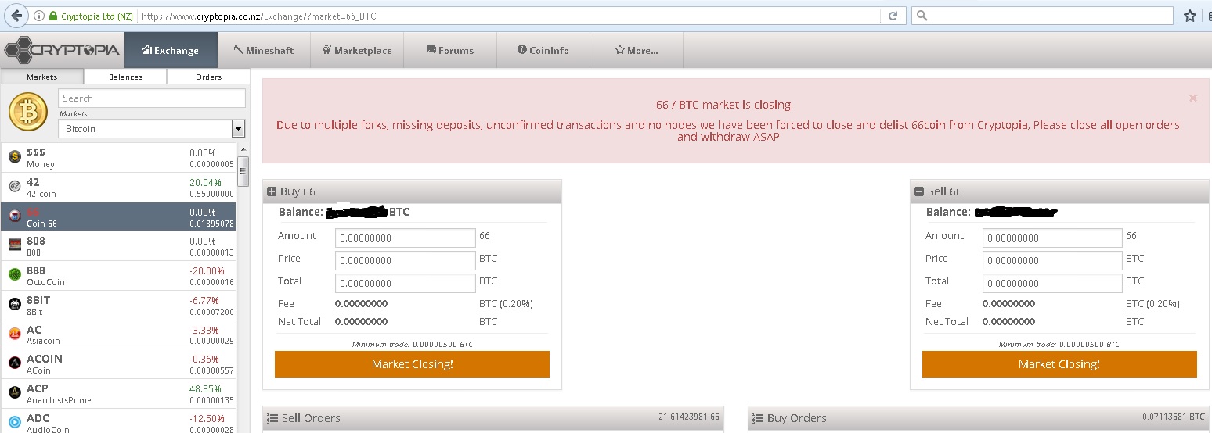Select the ACoin icon
The height and width of the screenshot is (433, 1212).
pos(14,363)
